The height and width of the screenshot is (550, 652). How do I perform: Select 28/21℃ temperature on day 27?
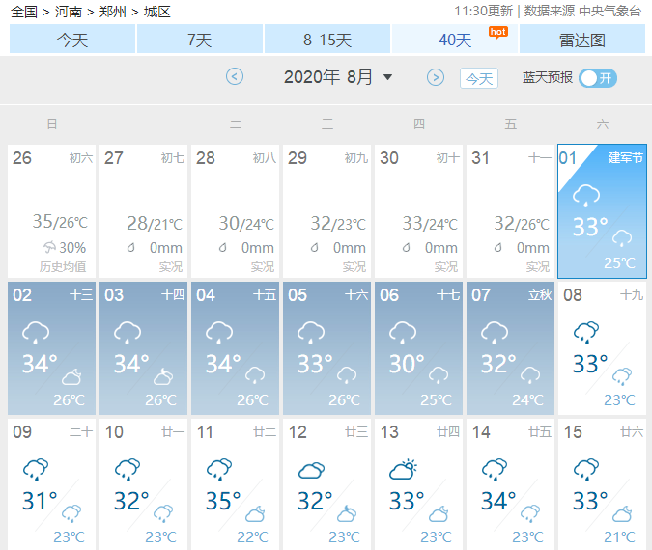coord(155,224)
